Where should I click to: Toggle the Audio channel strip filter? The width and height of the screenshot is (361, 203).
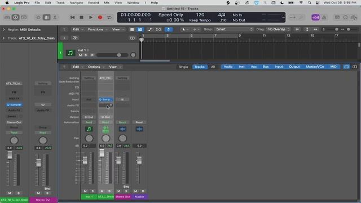click(x=228, y=67)
